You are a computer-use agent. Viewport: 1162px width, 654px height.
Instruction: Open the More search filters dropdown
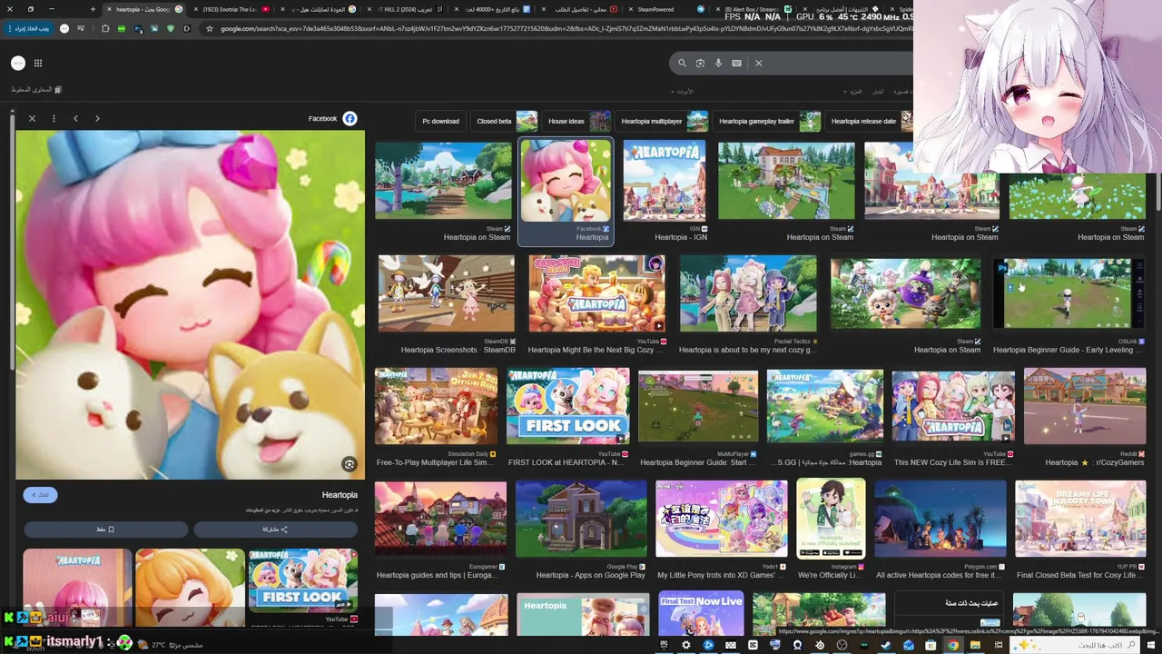pyautogui.click(x=854, y=92)
